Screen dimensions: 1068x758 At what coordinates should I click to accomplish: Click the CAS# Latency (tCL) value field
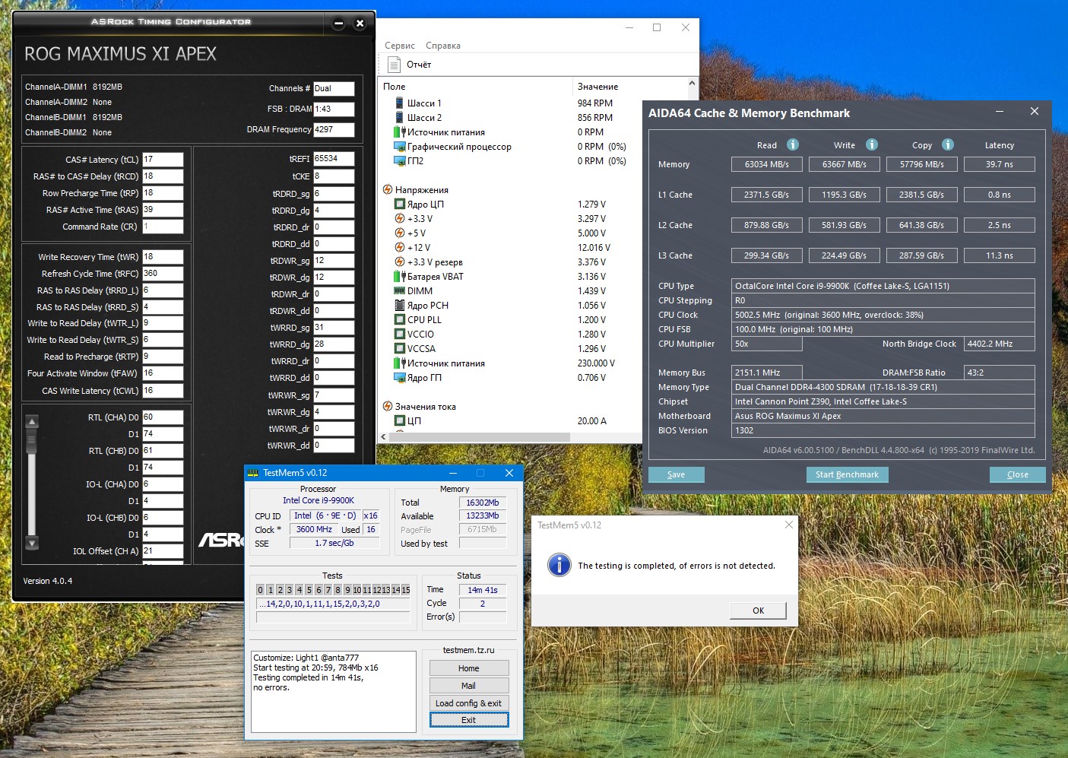tap(163, 160)
